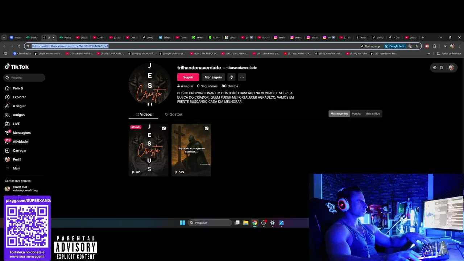Sort videos by Mais antigo
The width and height of the screenshot is (464, 261).
[373, 114]
